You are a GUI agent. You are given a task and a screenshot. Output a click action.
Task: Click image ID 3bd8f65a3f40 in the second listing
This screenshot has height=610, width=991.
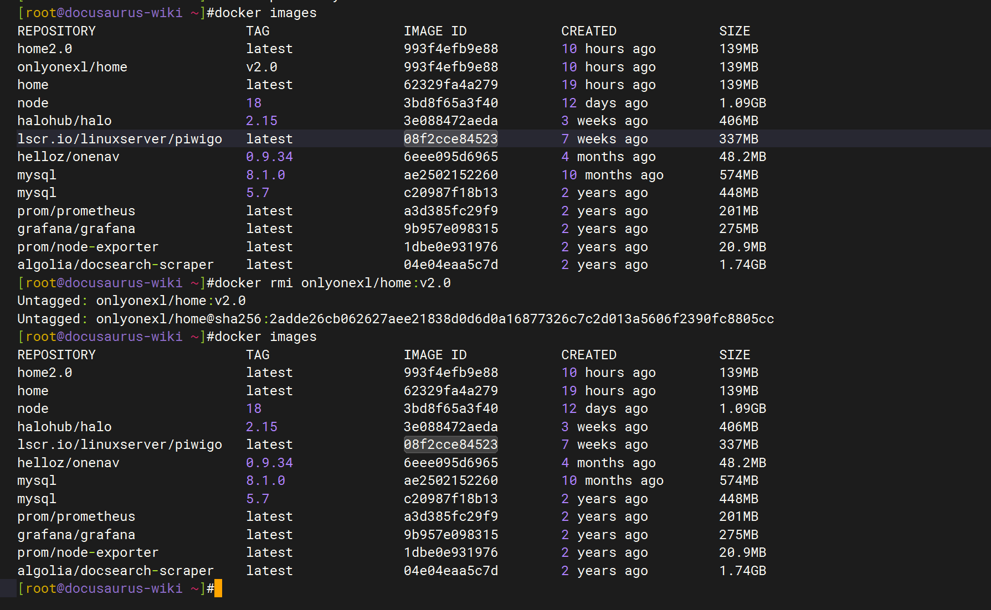pyautogui.click(x=451, y=409)
